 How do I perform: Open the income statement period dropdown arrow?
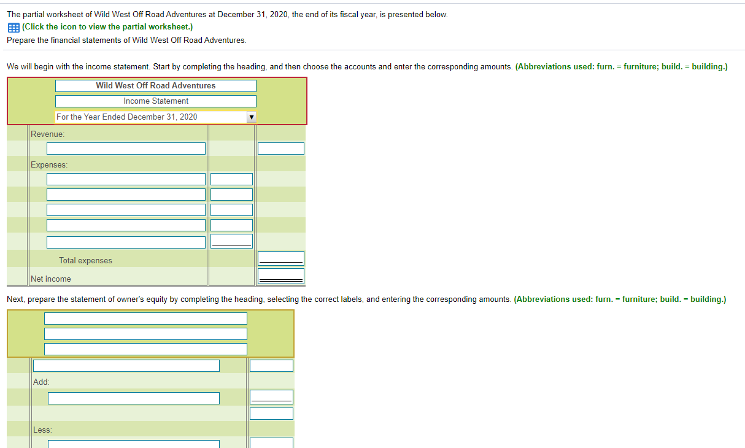coord(250,117)
